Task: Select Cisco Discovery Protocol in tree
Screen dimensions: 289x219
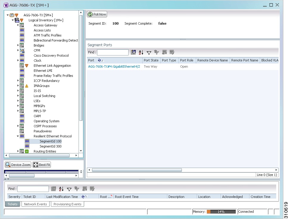Action: (x=51, y=55)
